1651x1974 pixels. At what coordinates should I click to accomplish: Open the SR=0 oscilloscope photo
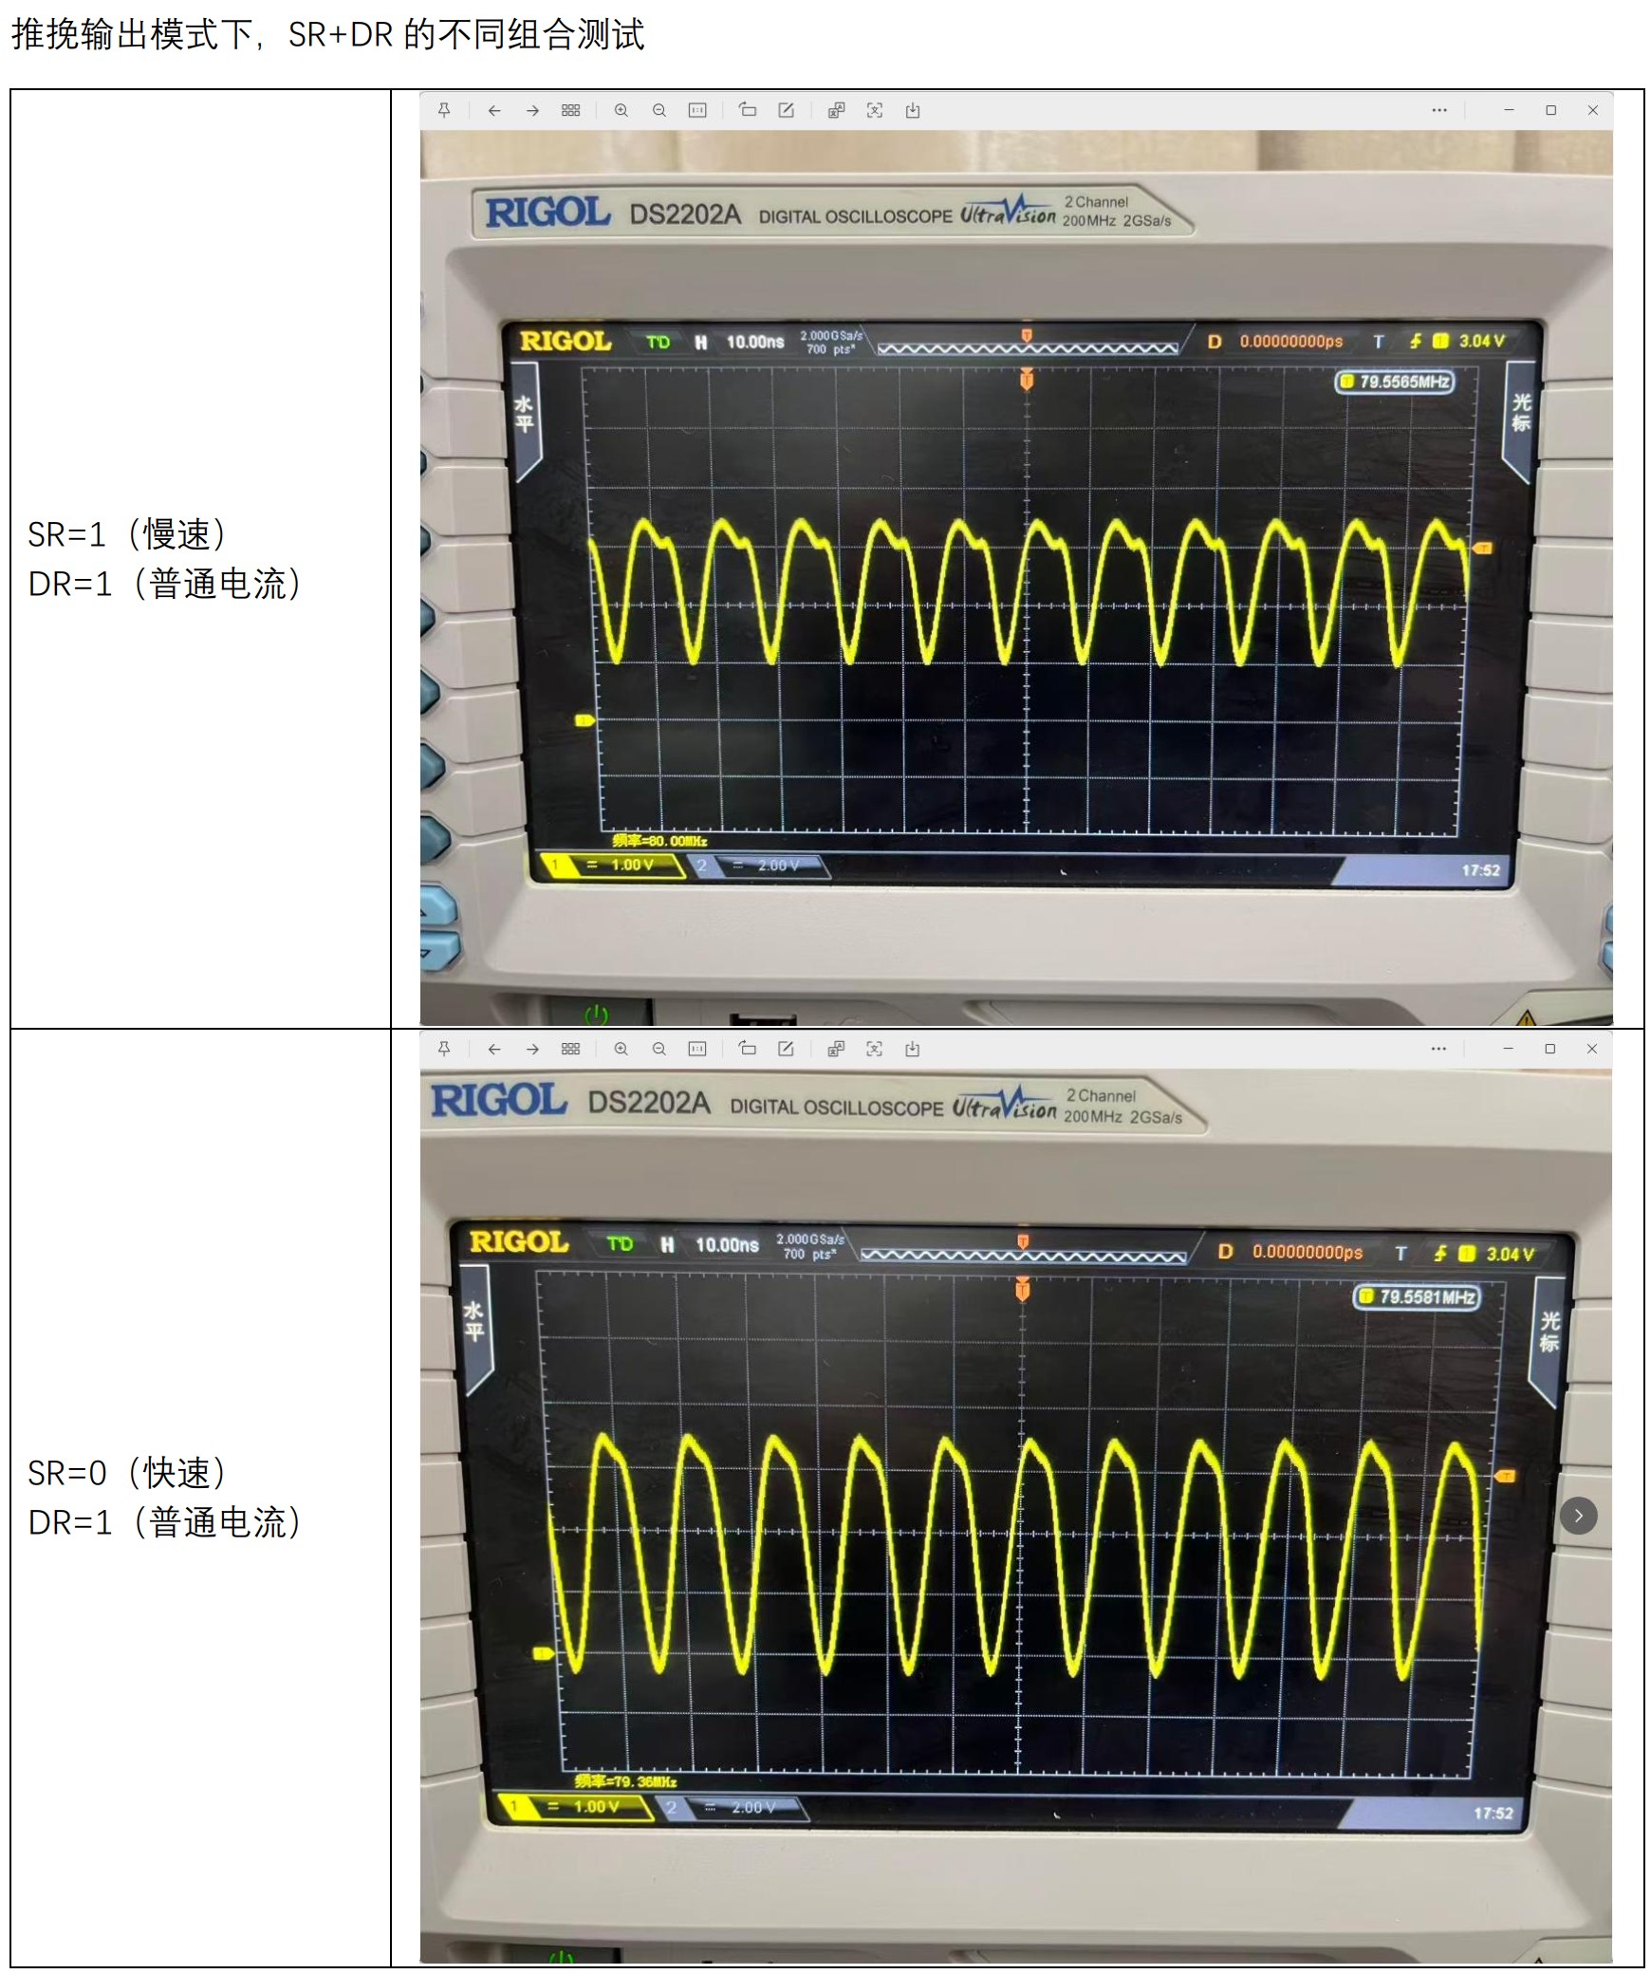(1016, 1516)
